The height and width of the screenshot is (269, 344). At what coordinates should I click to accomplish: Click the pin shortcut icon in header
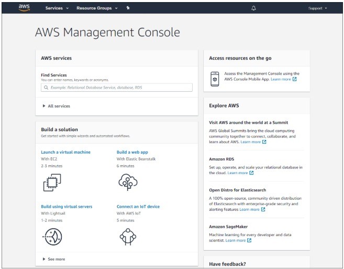128,8
